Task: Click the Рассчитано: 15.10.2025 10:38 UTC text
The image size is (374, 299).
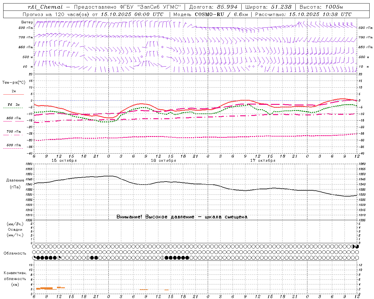Action: click(303, 14)
